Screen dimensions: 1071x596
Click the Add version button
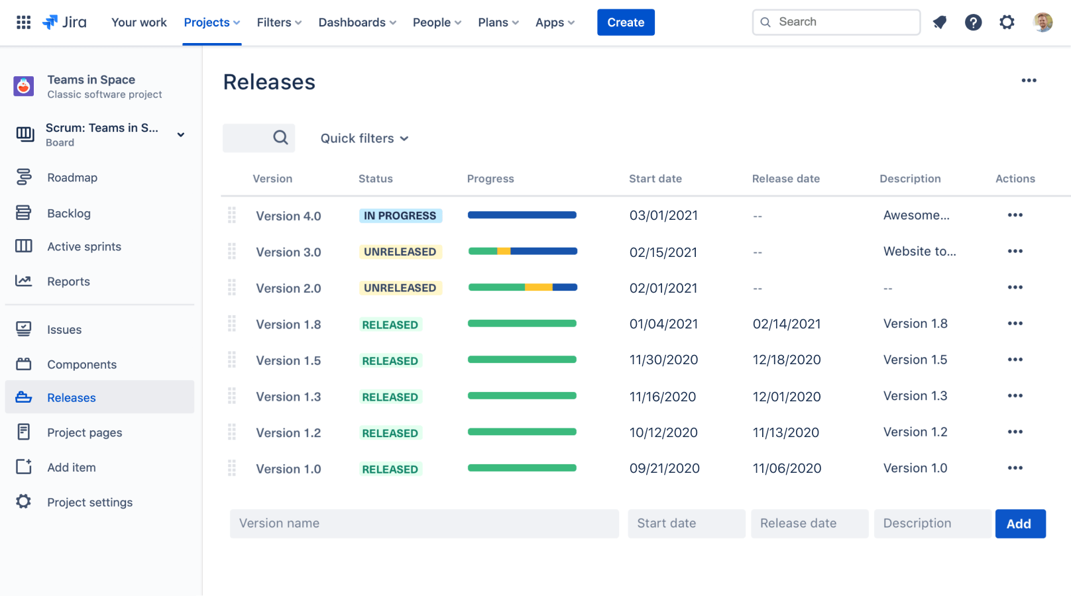(1019, 524)
